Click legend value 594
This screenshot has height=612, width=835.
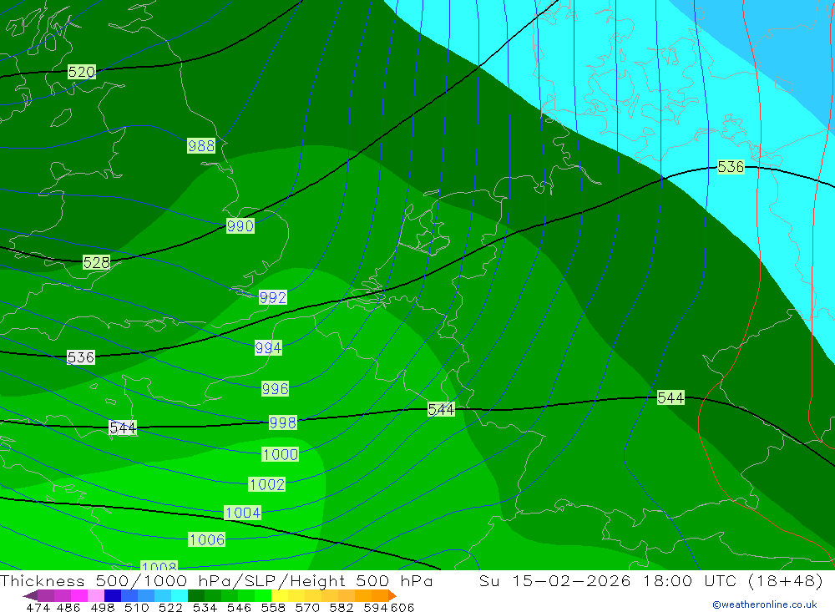tap(376, 608)
